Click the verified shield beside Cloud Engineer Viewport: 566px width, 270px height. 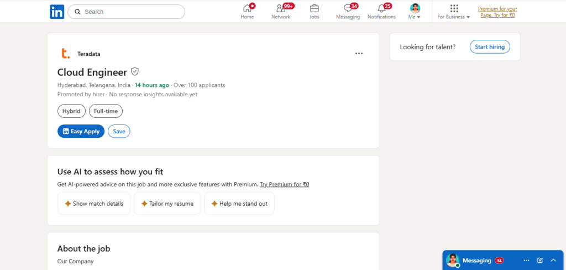[x=135, y=71]
